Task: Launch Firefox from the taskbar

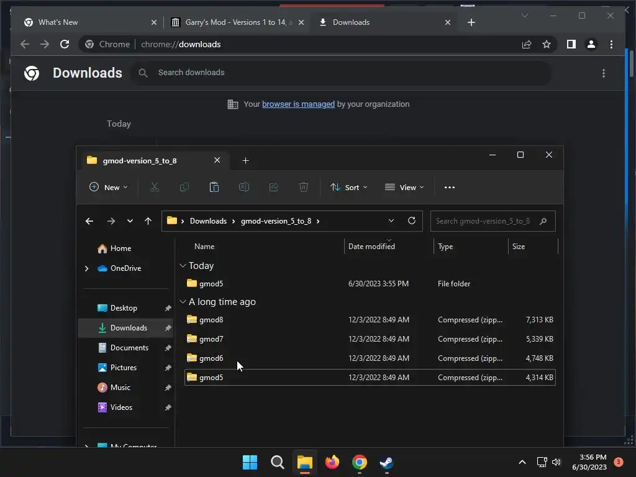Action: [x=332, y=462]
